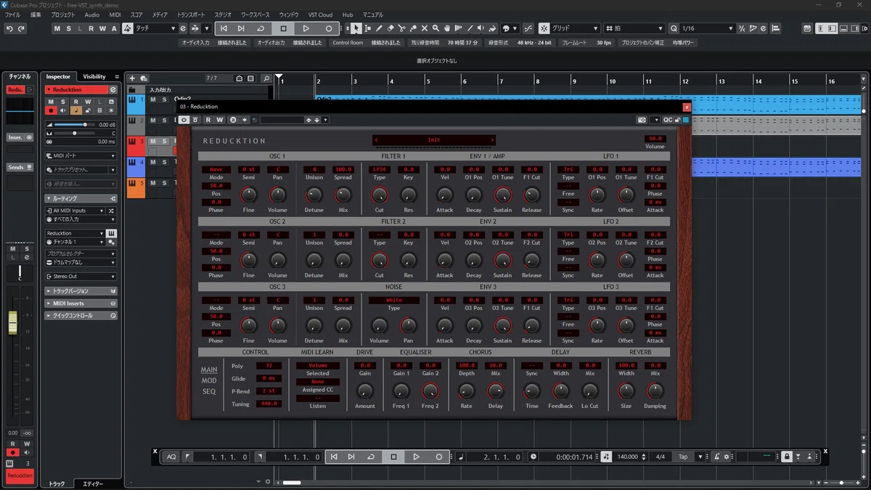Click the transport lock icon
The image size is (871, 490).
tap(786, 457)
